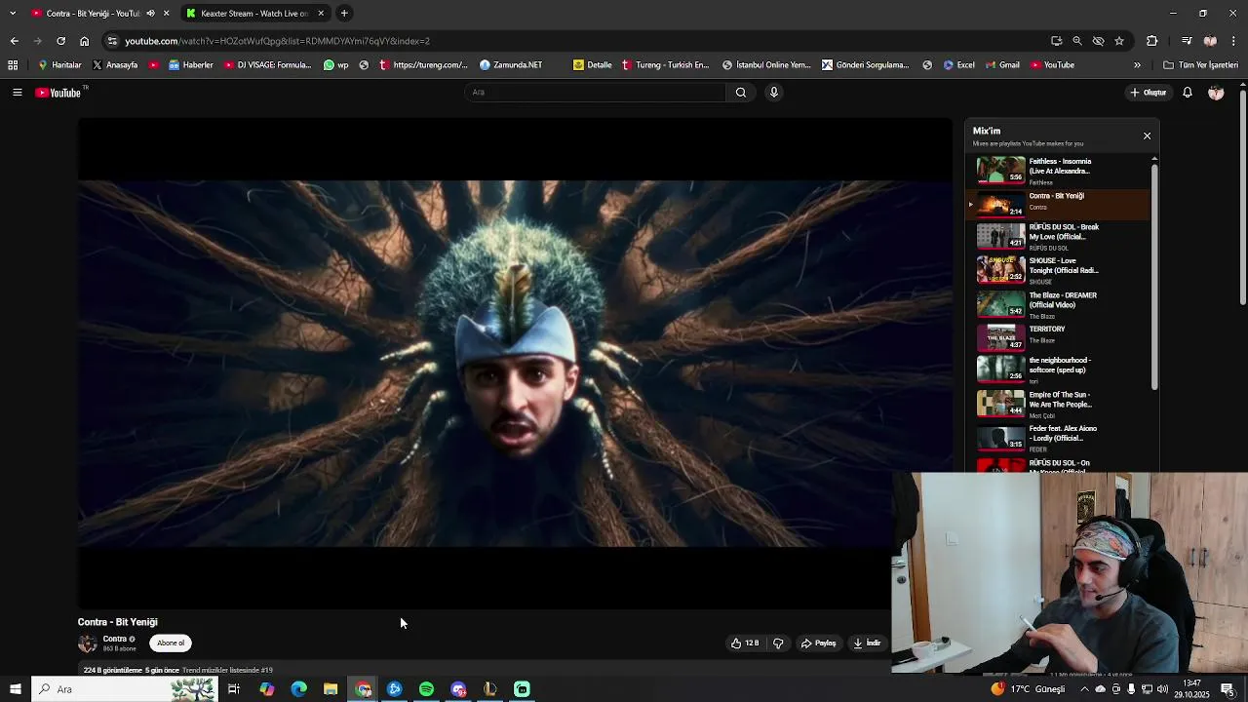Click the YouTube search input field
The image size is (1248, 702).
click(595, 93)
